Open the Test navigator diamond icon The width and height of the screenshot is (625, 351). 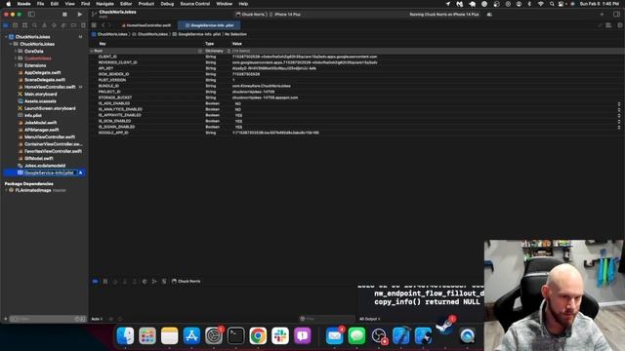pyautogui.click(x=54, y=25)
